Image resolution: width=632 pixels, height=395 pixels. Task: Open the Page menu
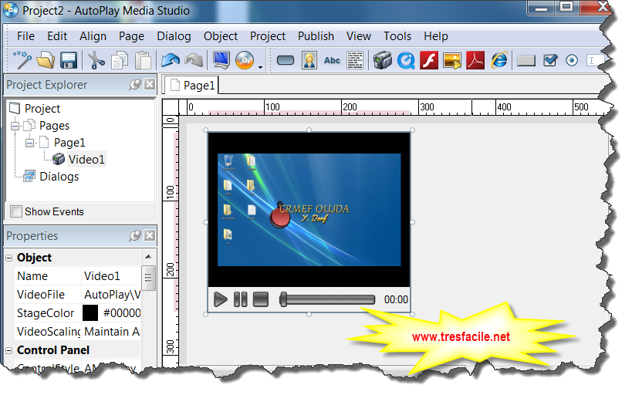point(131,36)
